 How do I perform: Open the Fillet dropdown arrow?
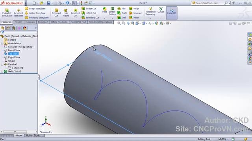(105, 18)
